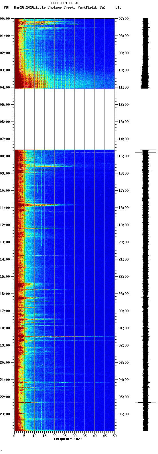The height and width of the screenshot is (454, 158).
Task: Click the 21:00 label on the UTC axis
Action: (x=124, y=259)
